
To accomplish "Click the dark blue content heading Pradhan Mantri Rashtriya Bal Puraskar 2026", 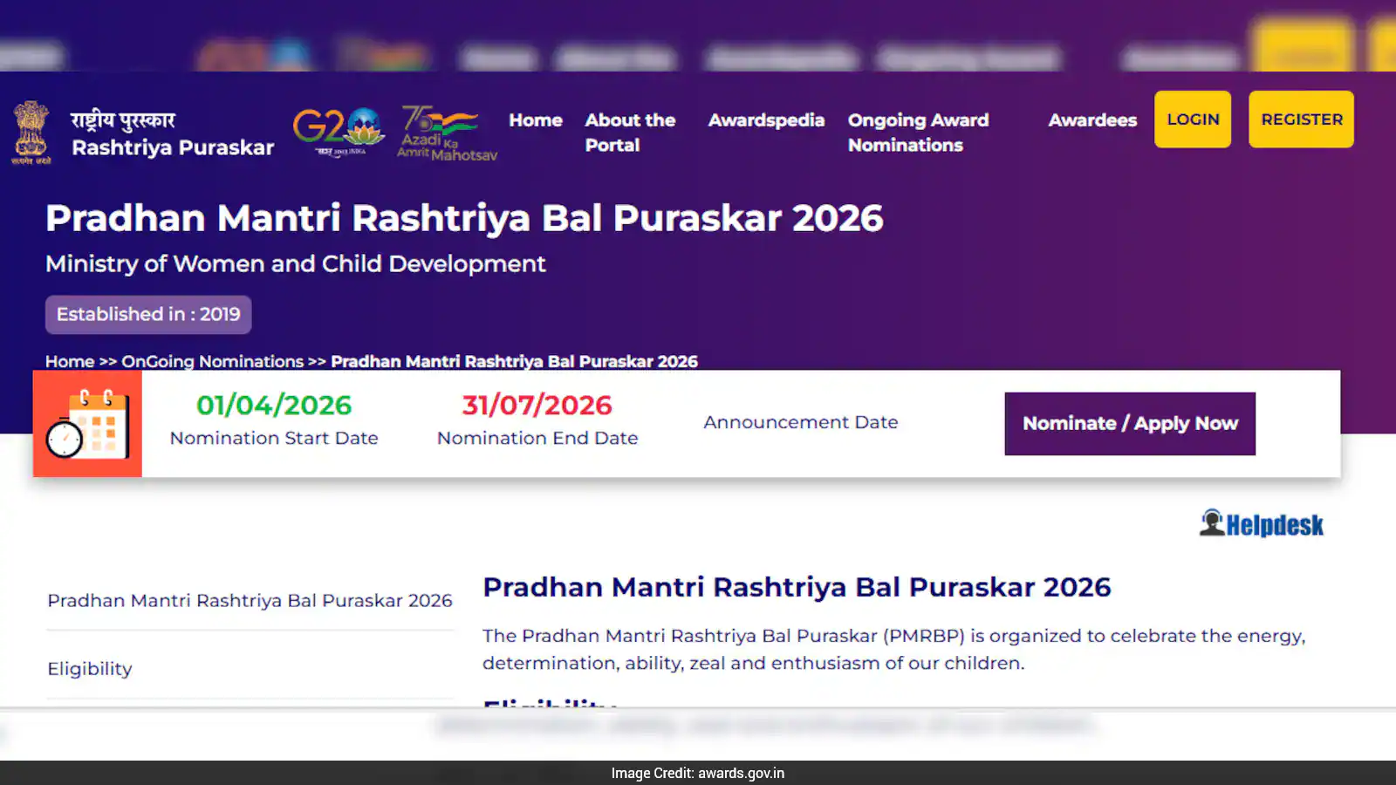I will coord(797,587).
